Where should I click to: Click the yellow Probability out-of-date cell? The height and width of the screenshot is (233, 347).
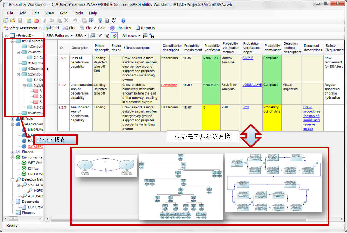click(272, 118)
